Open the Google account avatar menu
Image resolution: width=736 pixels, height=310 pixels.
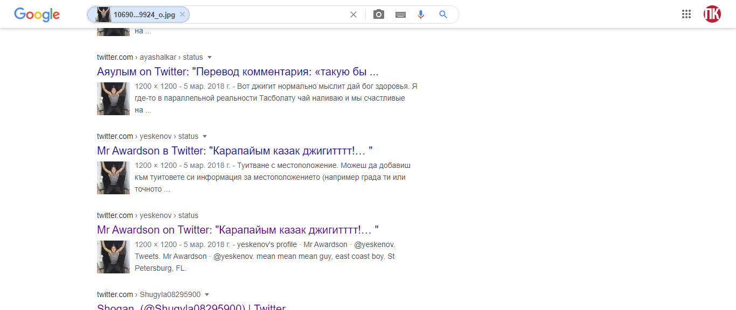pyautogui.click(x=712, y=15)
